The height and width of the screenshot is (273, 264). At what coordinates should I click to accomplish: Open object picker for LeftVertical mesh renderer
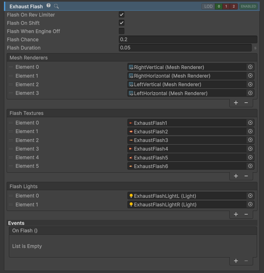[x=250, y=85]
